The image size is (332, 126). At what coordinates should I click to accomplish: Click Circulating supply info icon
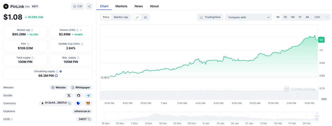pos(57,71)
